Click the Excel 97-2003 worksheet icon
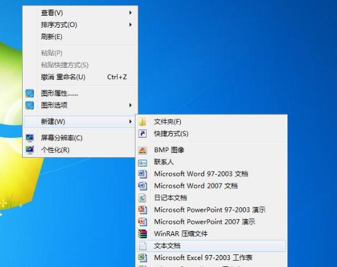 click(x=142, y=258)
